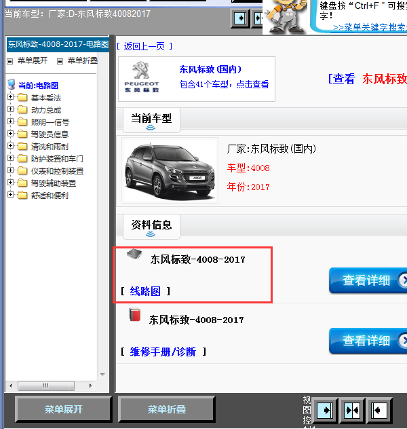Click right-arrow view control icon at bottom
The height and width of the screenshot is (429, 407).
point(325,410)
